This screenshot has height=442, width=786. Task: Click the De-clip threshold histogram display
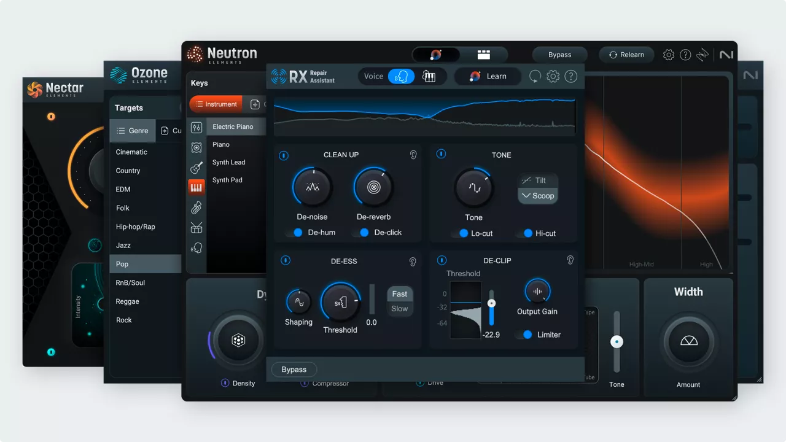coord(465,310)
